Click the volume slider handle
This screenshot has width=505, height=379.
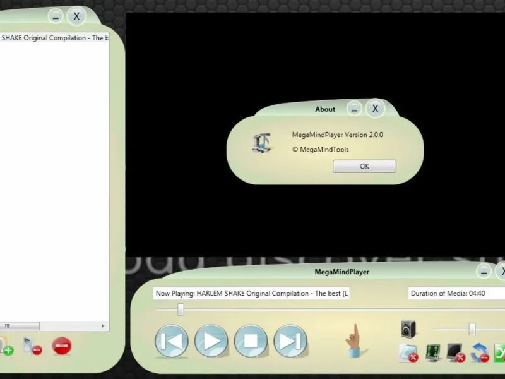[x=472, y=329]
